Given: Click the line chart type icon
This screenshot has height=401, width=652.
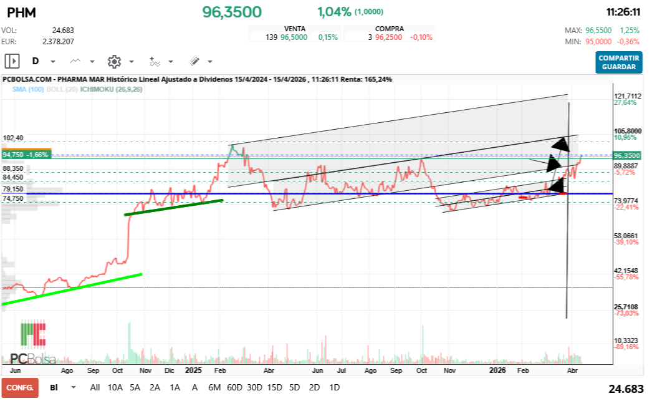Looking at the screenshot, I should [75, 61].
